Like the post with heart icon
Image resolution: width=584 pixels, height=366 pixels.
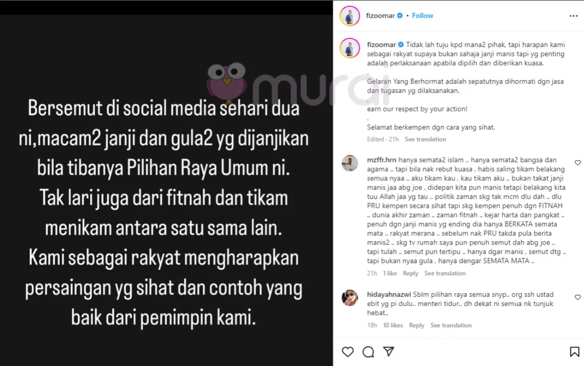(x=348, y=351)
